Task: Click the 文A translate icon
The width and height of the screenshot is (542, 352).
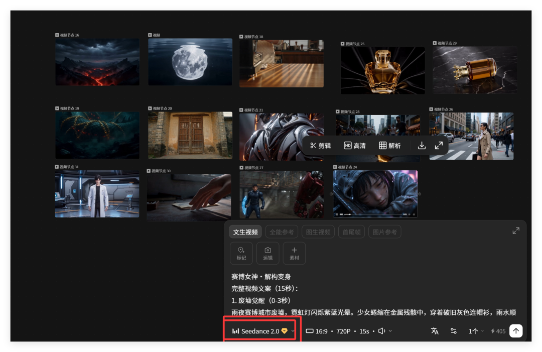Action: (x=435, y=331)
